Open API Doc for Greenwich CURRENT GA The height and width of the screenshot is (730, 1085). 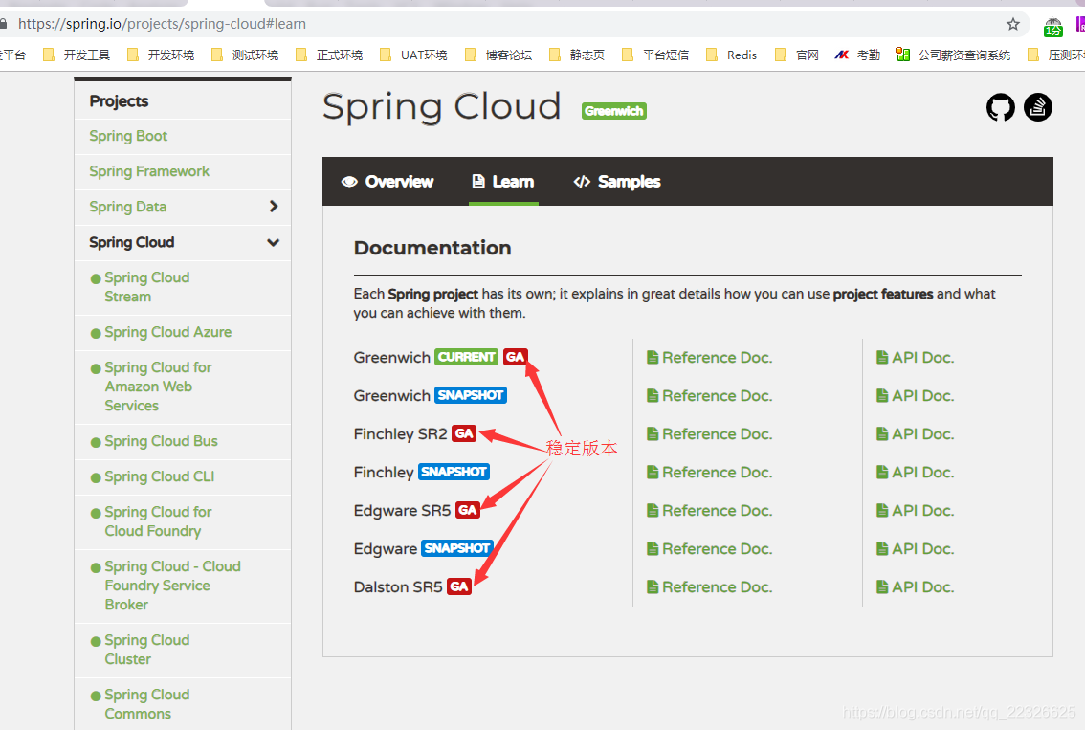(915, 358)
